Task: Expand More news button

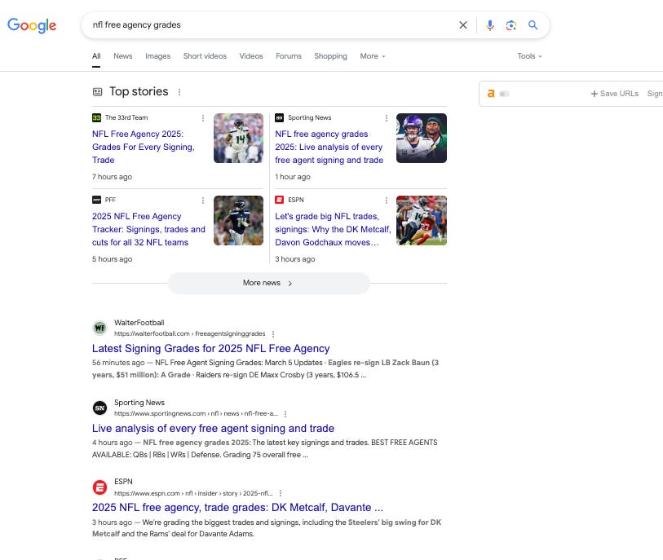Action: pyautogui.click(x=269, y=283)
